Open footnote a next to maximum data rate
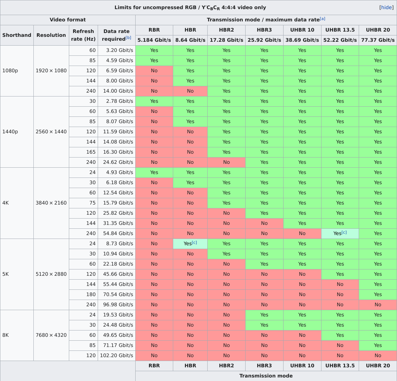The image size is (397, 381). coord(322,18)
